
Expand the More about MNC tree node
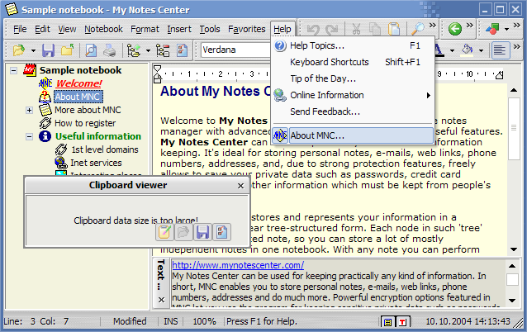tap(30, 110)
